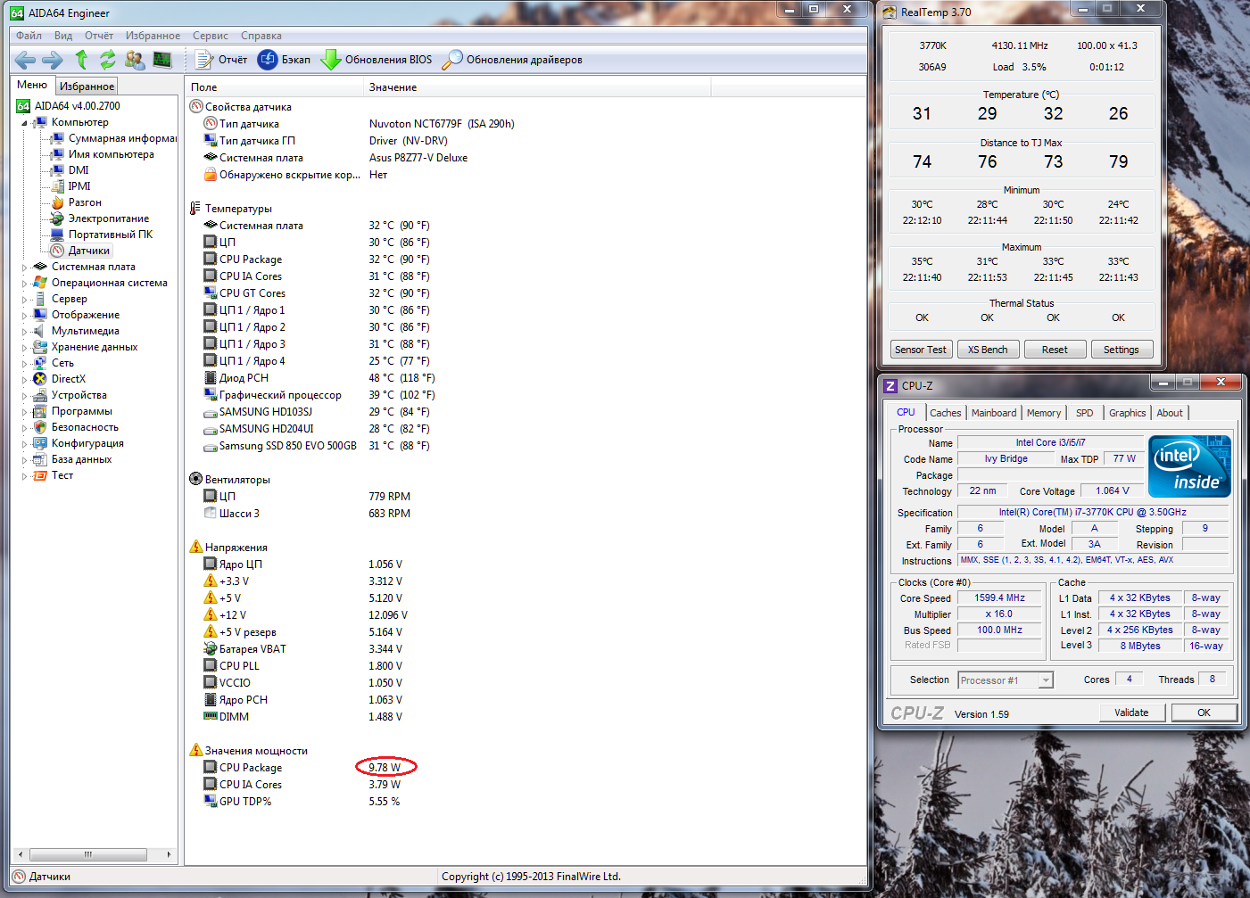The height and width of the screenshot is (898, 1250).
Task: Click Validate button in CPU-Z
Action: coord(1131,713)
